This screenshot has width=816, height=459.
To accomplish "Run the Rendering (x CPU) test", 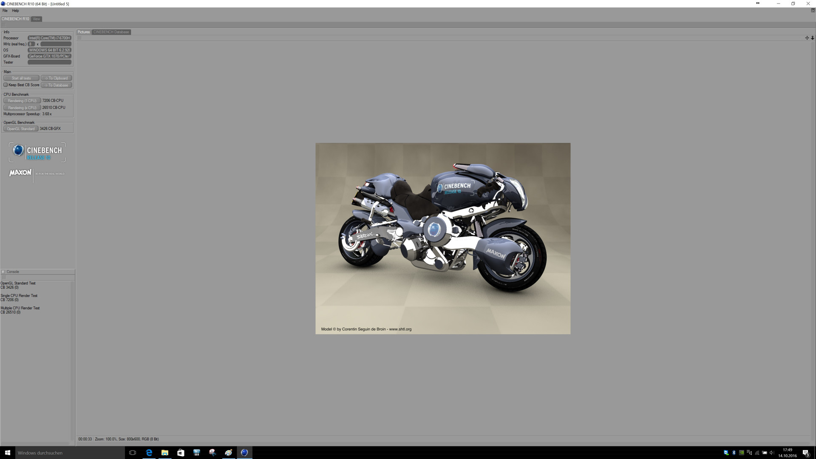I will 22,108.
